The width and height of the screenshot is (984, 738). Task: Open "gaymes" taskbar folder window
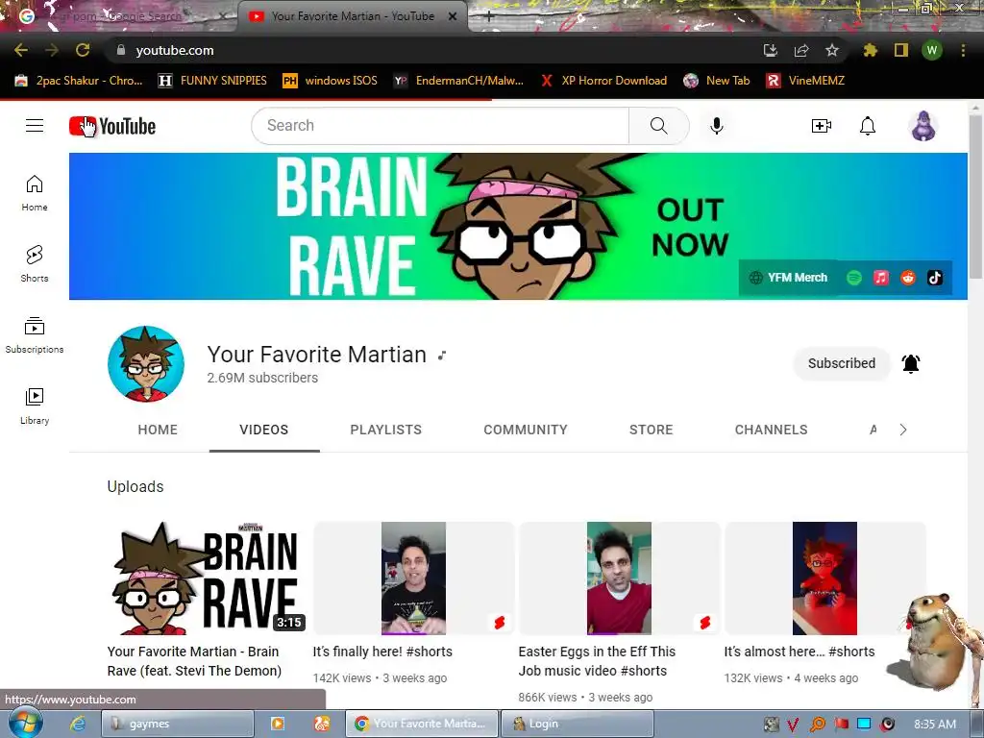[178, 724]
